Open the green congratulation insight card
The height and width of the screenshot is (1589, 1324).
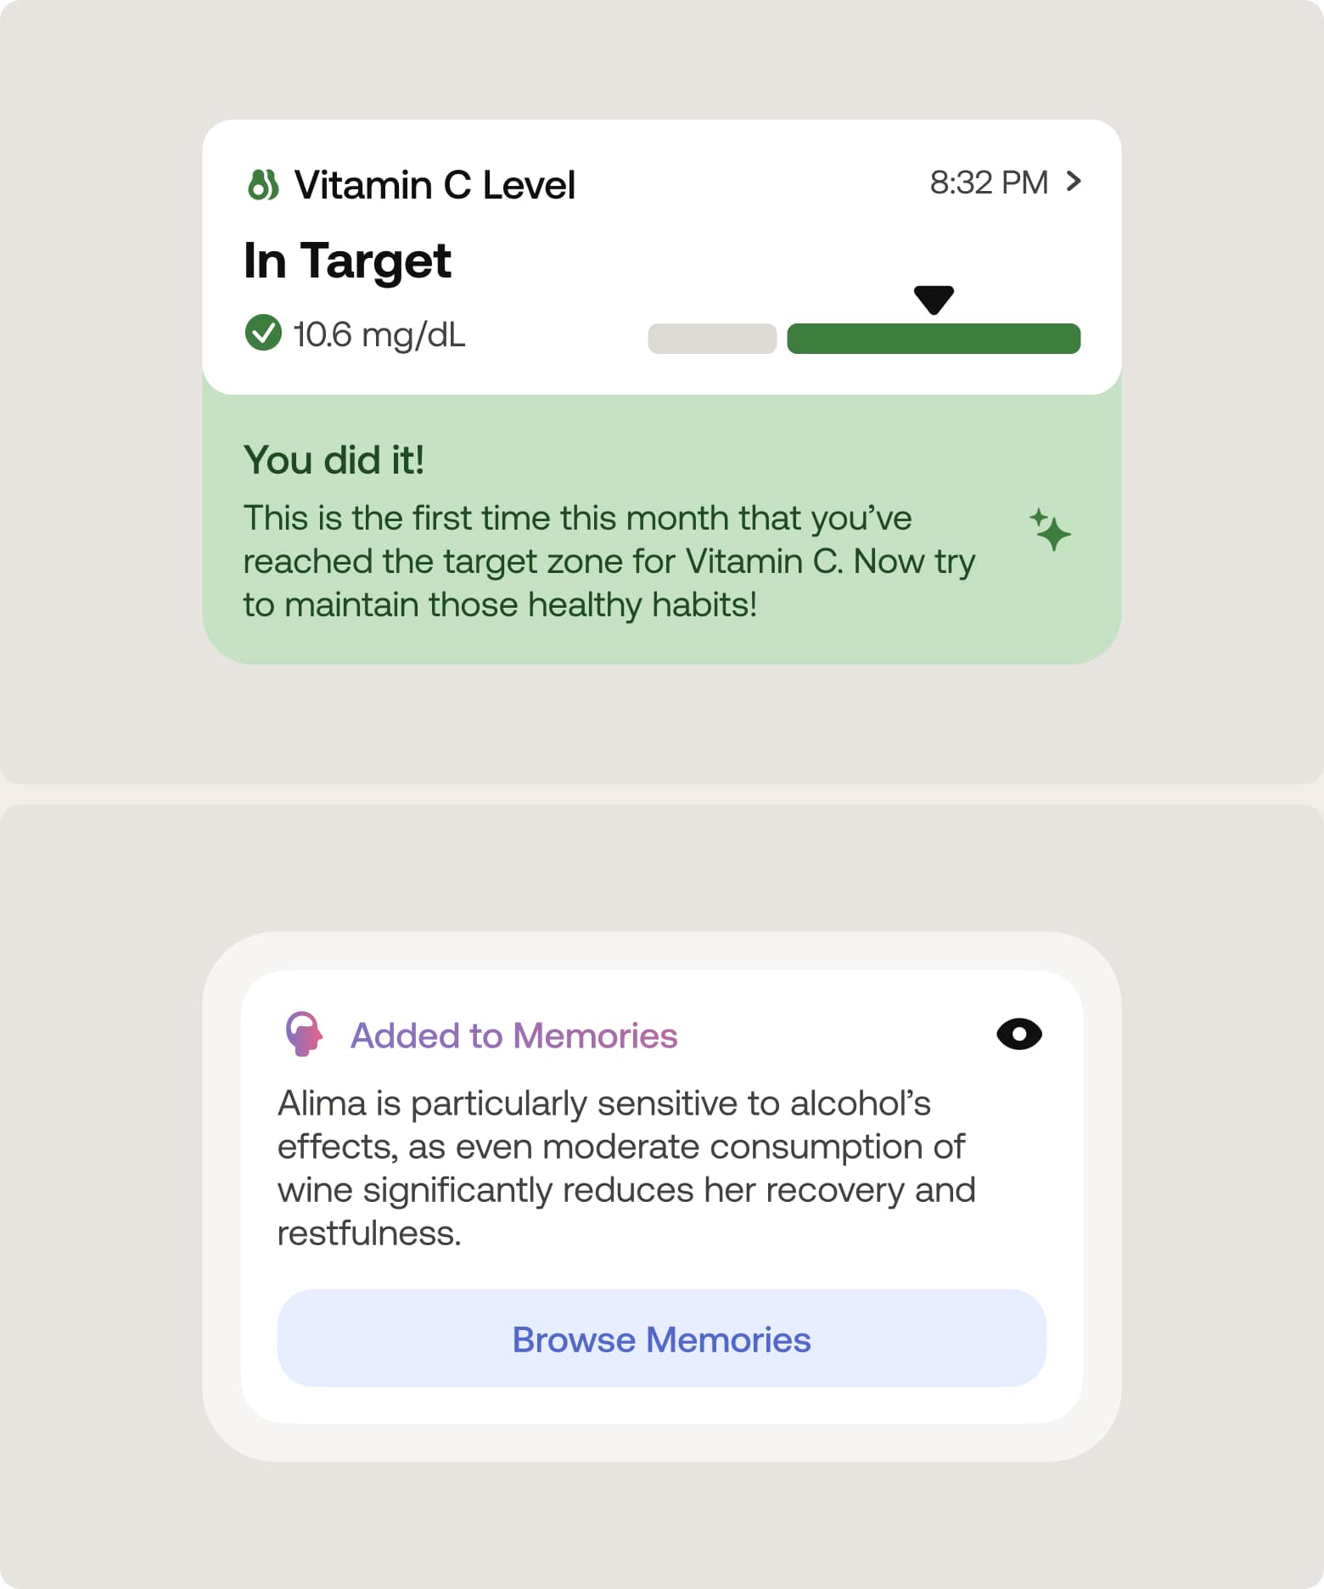click(662, 529)
